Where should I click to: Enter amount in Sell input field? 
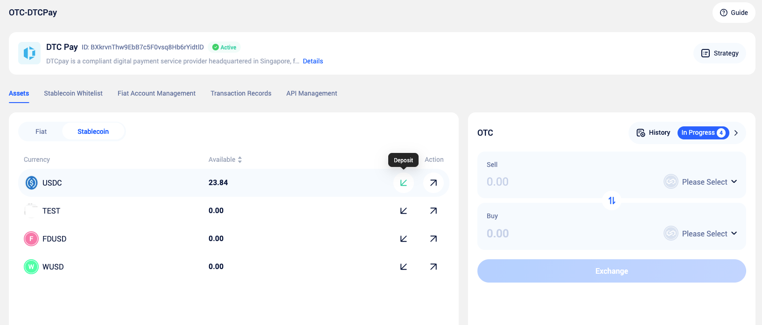(560, 182)
